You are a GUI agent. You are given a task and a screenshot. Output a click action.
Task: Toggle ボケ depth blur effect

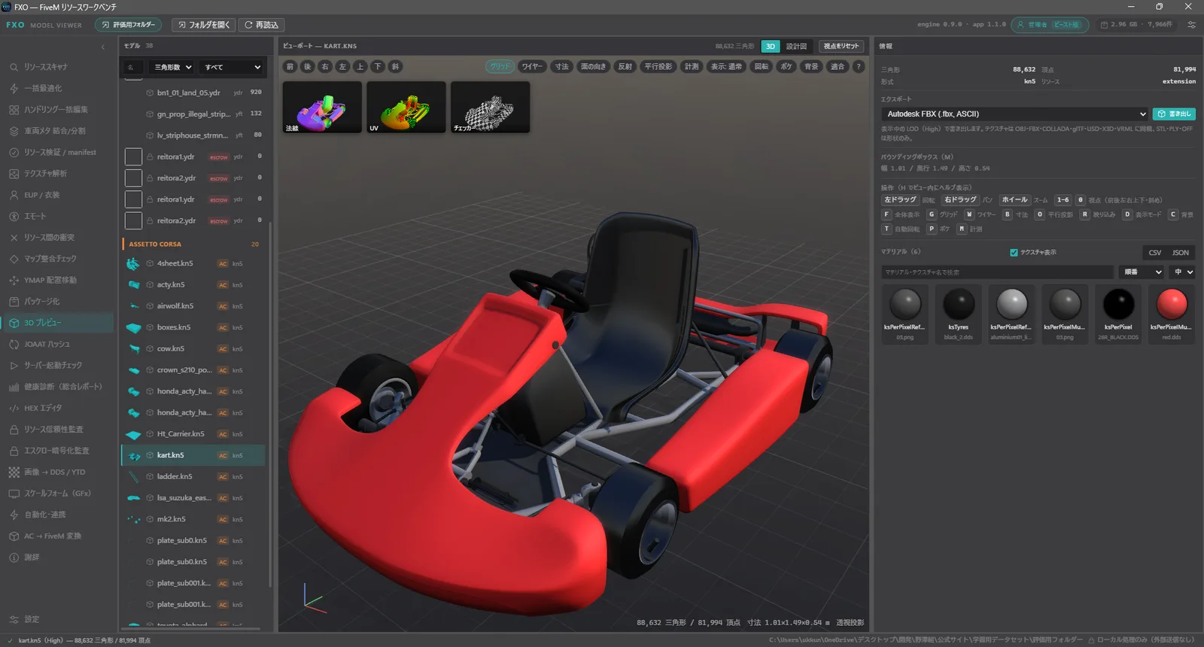(786, 66)
